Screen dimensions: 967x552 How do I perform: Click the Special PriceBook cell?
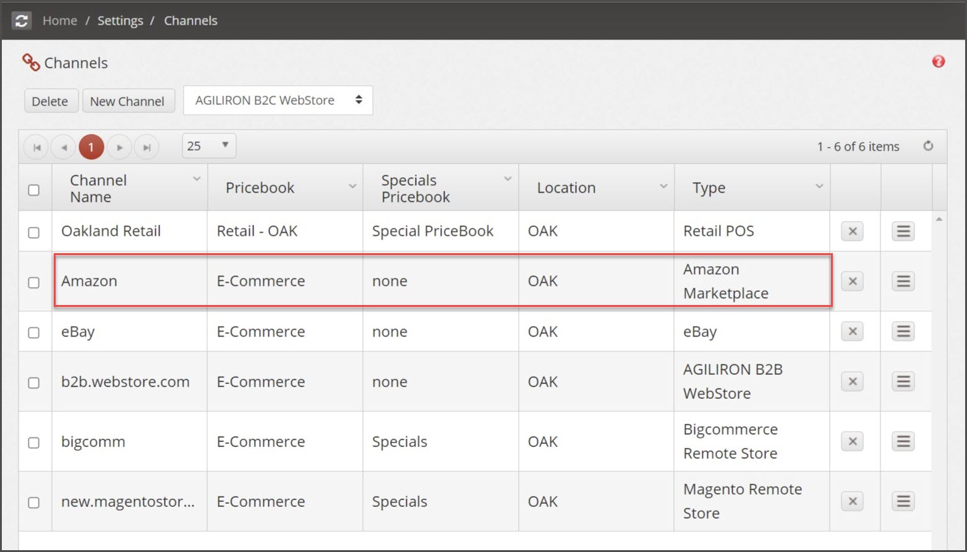[x=440, y=231]
